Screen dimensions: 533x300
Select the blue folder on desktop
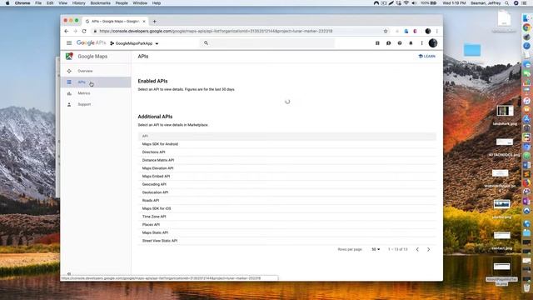tap(472, 50)
